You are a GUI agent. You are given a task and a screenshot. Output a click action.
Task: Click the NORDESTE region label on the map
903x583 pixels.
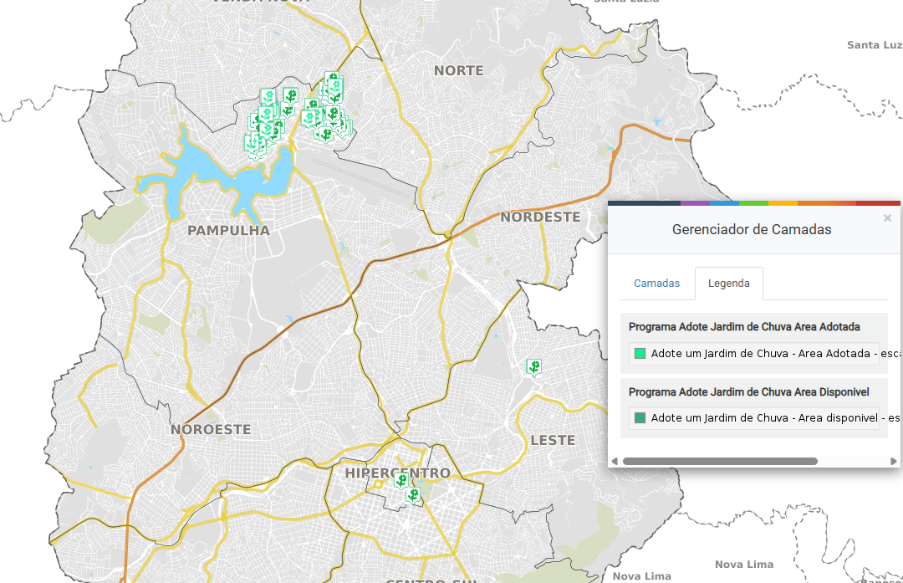[x=540, y=217]
